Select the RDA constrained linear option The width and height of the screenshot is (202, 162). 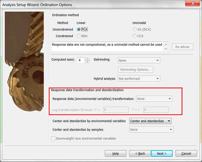[79, 36]
